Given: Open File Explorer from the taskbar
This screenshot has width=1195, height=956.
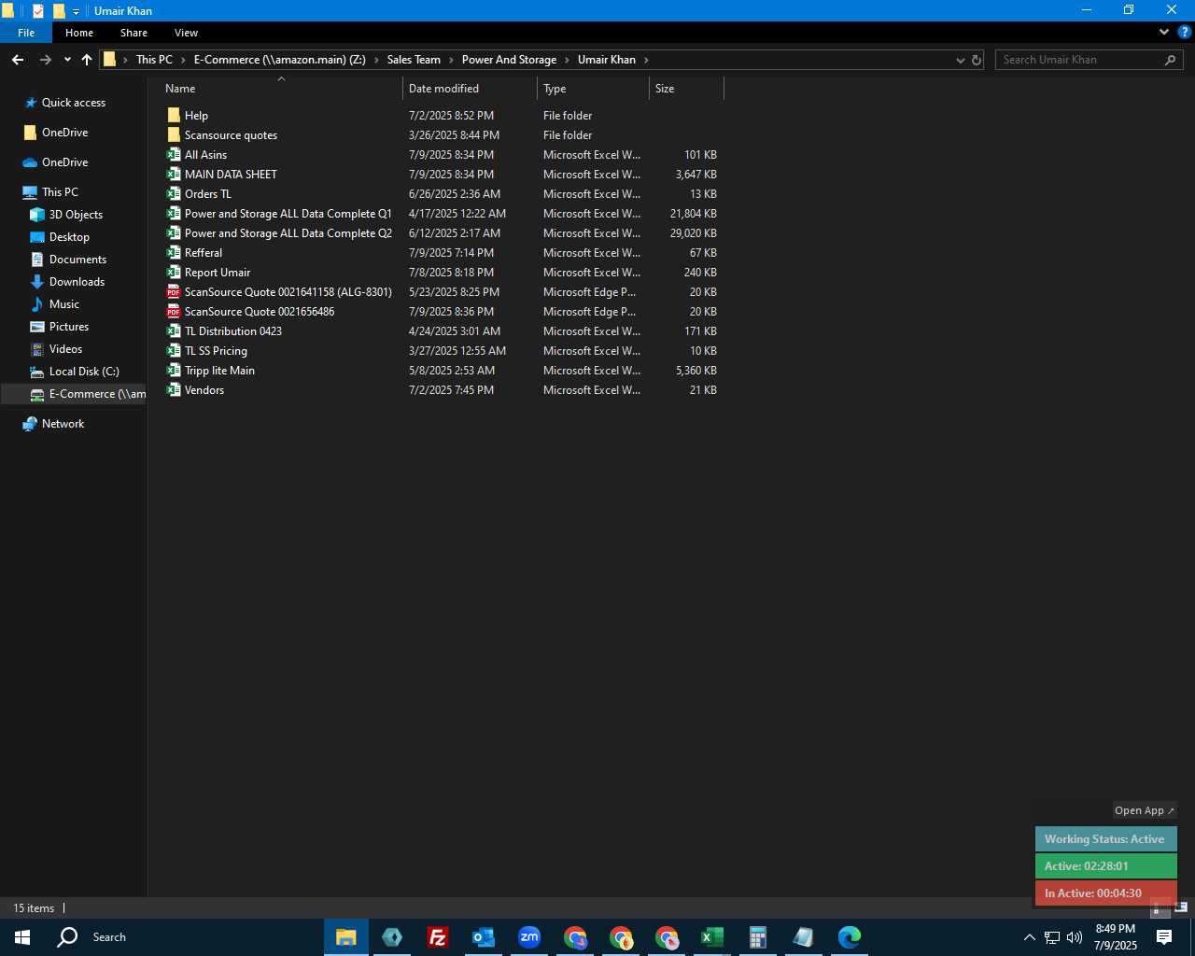Looking at the screenshot, I should (346, 937).
